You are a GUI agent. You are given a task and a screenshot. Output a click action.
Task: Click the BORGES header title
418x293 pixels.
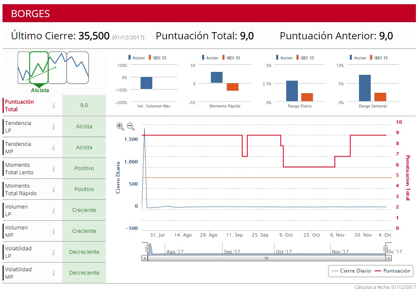click(x=30, y=13)
